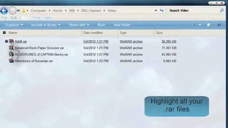Click the Adventures of Rocaman.rar icon

(11, 61)
